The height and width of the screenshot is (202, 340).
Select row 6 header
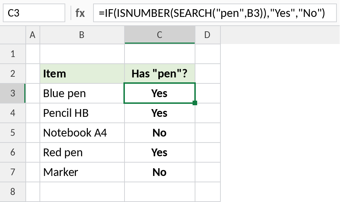coord(13,152)
